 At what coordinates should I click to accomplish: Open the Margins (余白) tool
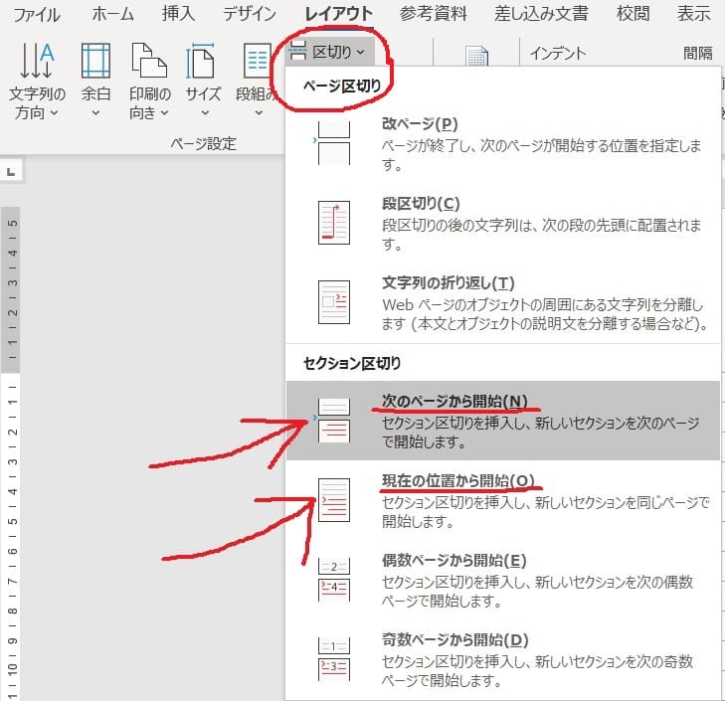tap(96, 85)
